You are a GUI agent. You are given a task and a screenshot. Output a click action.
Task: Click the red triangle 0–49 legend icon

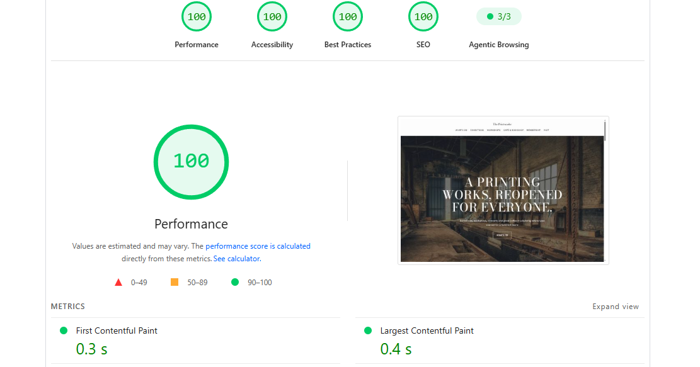[118, 282]
